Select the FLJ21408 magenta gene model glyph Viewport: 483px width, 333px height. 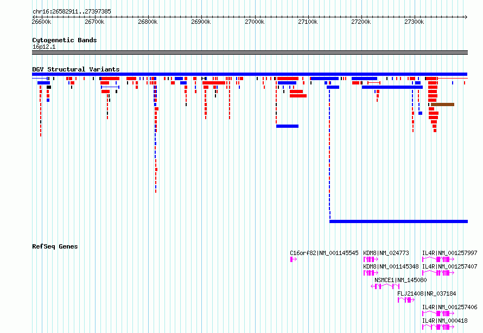coord(406,300)
